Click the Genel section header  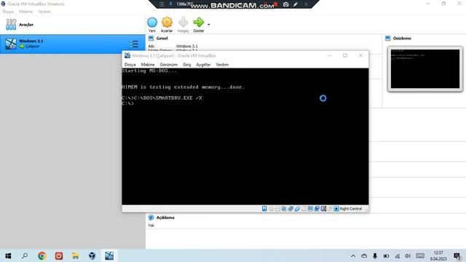(162, 39)
